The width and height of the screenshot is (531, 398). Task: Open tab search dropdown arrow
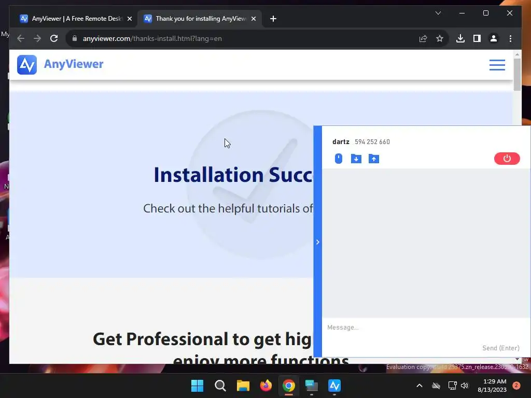438,13
